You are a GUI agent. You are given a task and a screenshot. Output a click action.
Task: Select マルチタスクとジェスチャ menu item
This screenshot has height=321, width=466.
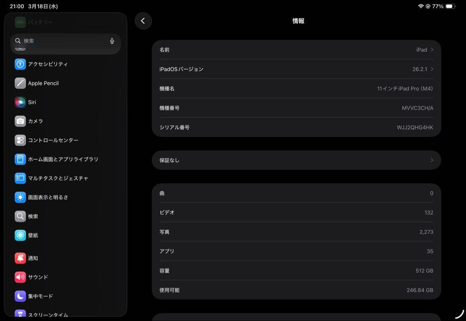coord(58,178)
